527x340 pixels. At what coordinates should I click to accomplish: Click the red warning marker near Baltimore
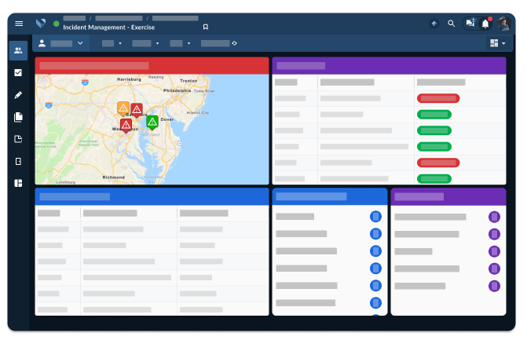(137, 110)
